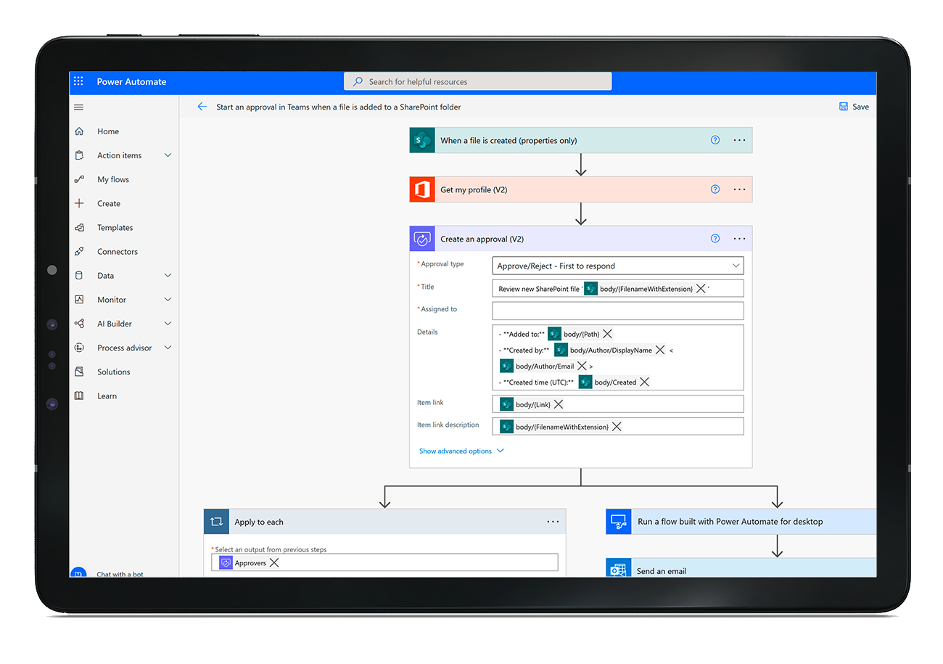943x664 pixels.
Task: Click the Save disk icon
Action: click(x=844, y=107)
